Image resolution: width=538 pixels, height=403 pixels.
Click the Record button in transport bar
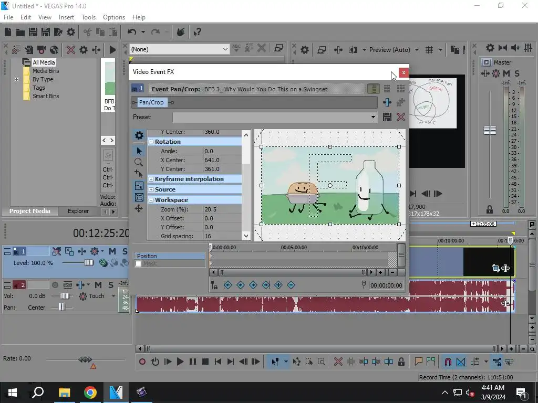coord(142,362)
